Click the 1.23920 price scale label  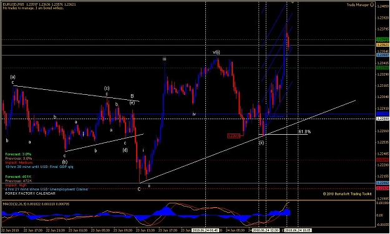tap(383, 17)
